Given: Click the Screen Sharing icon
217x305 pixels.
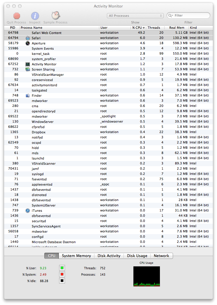Looking at the screenshot, I should 28,69.
